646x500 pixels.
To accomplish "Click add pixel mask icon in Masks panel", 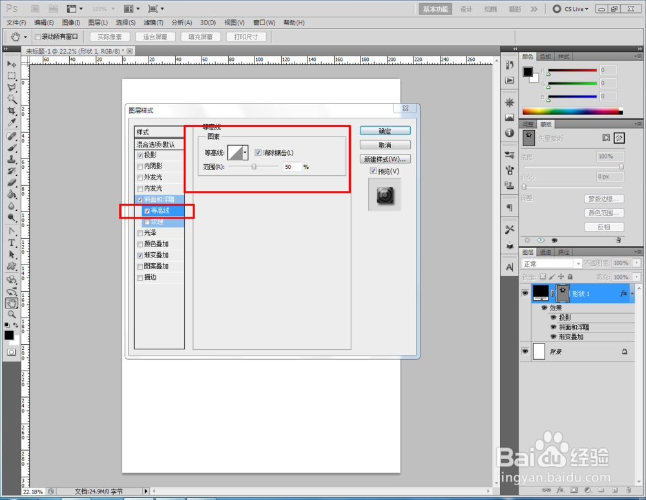I will click(606, 138).
